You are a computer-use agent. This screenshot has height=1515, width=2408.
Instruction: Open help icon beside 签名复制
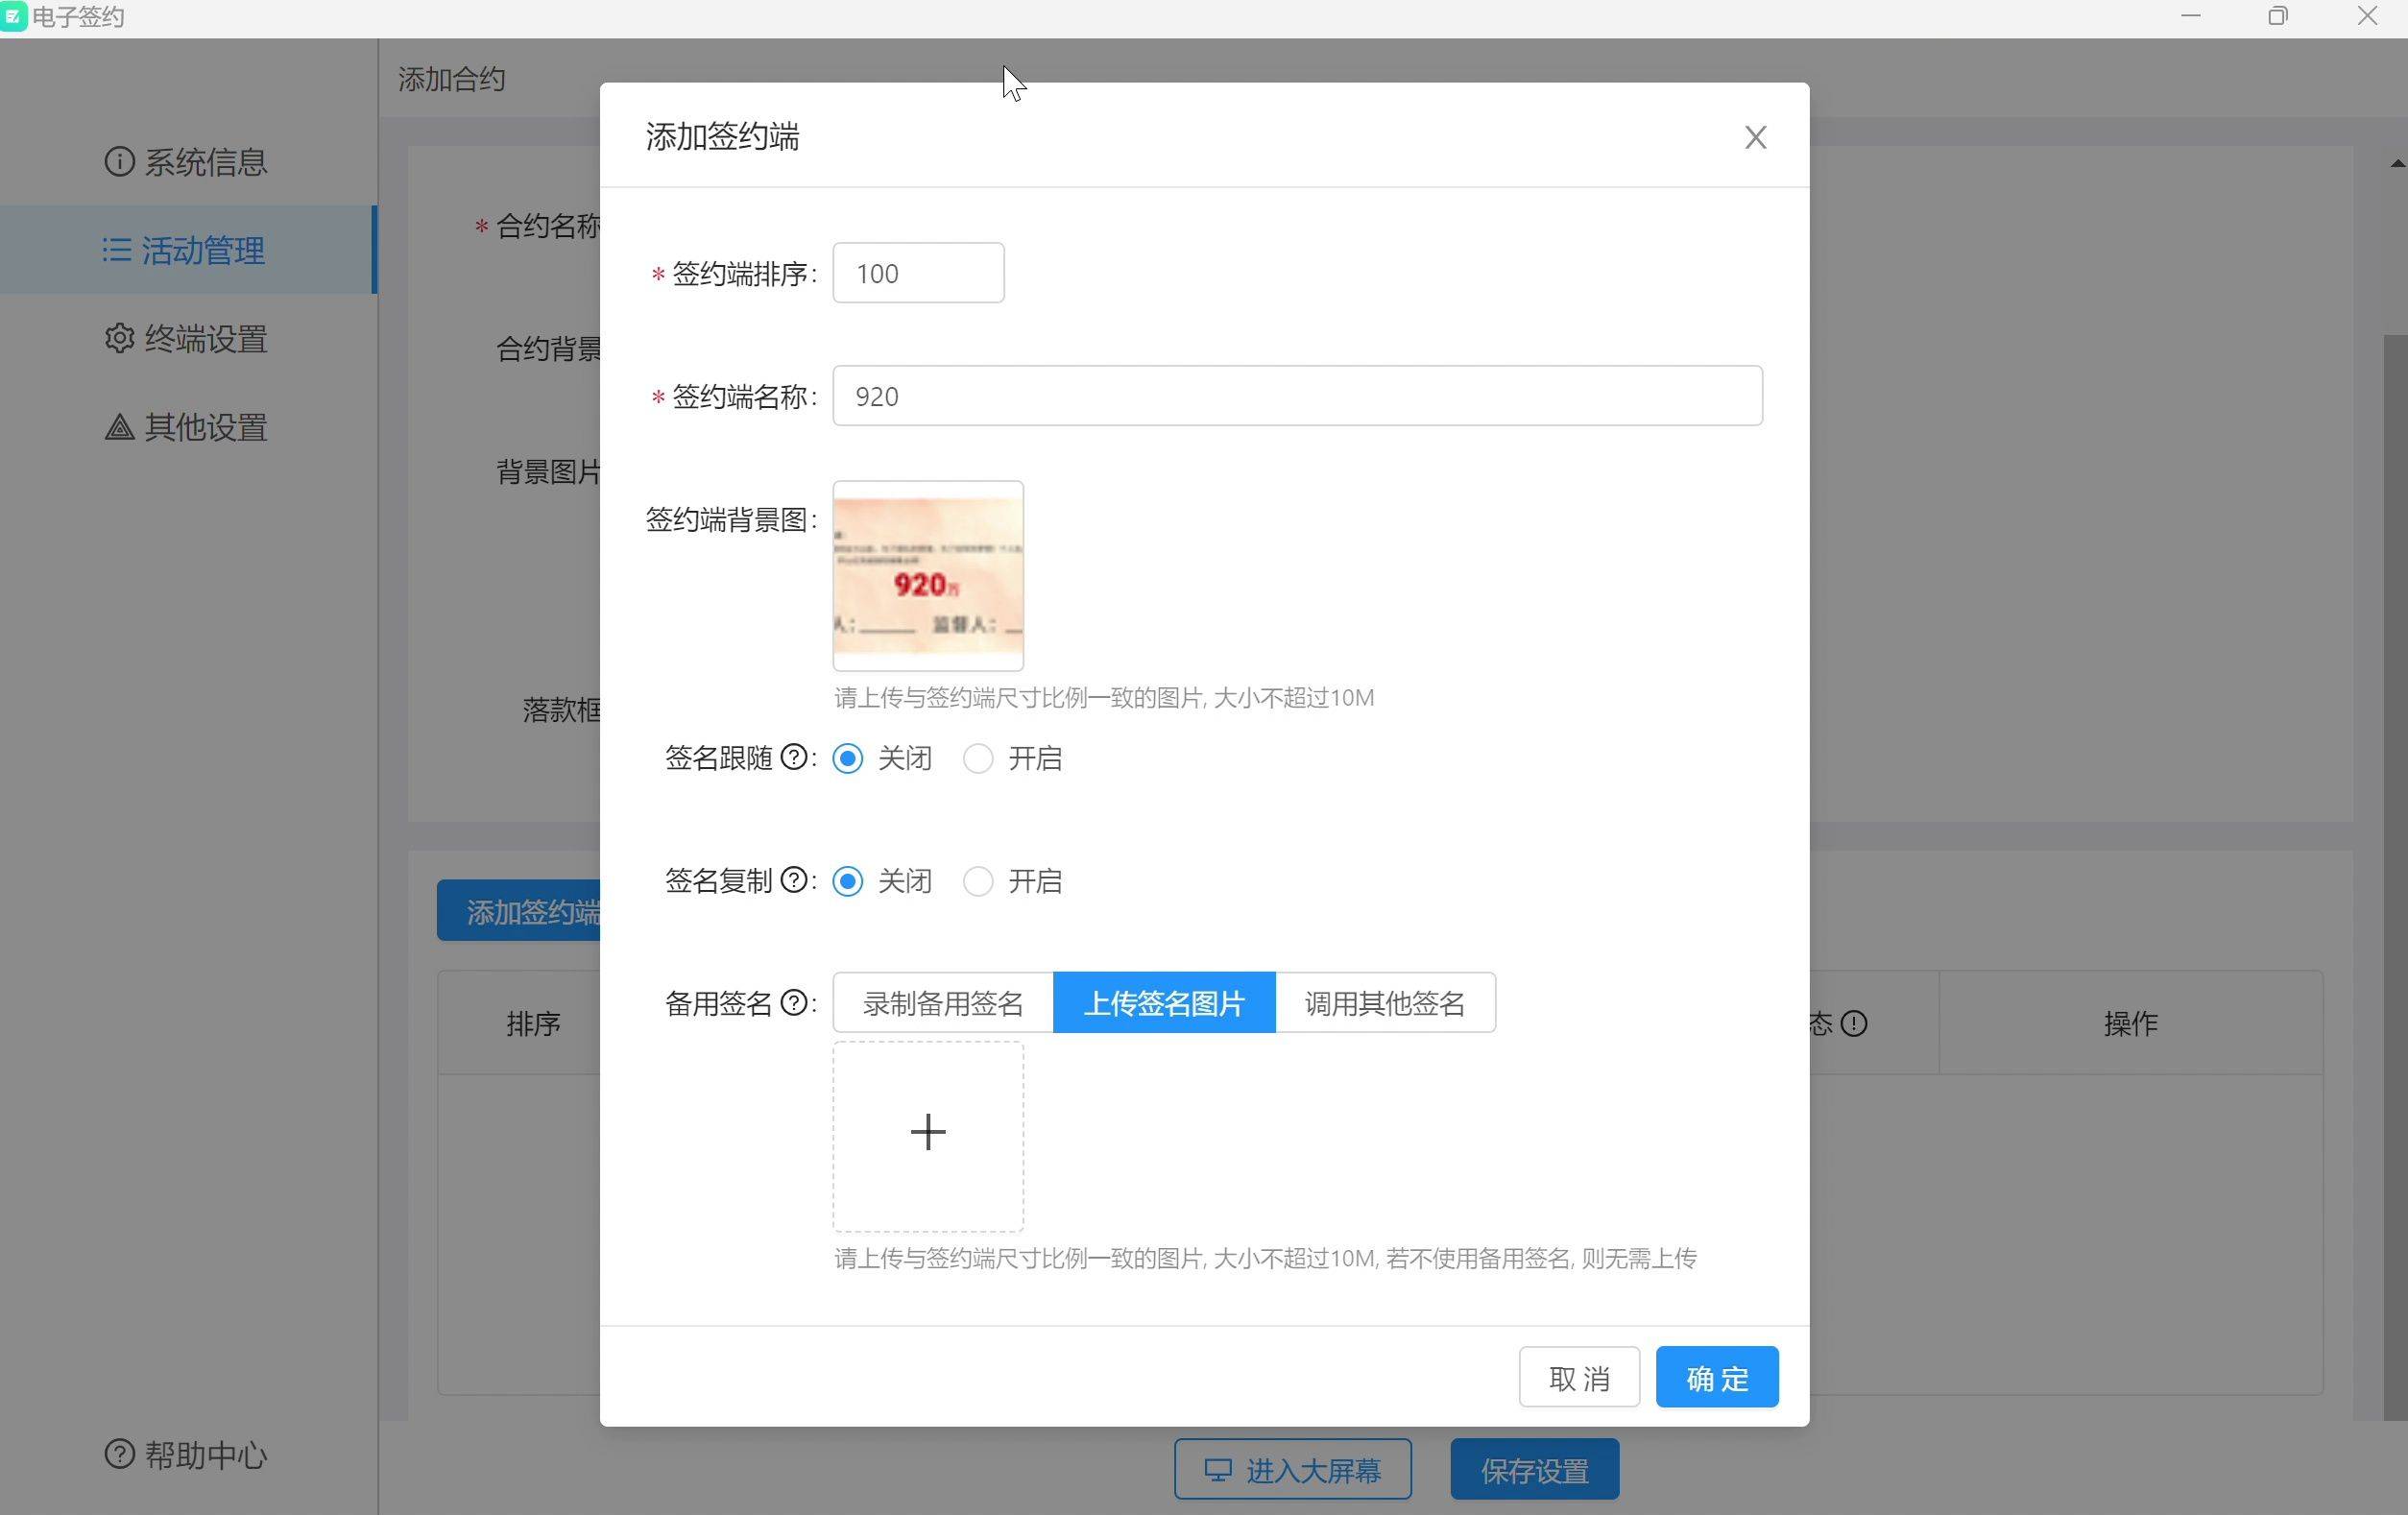coord(794,880)
